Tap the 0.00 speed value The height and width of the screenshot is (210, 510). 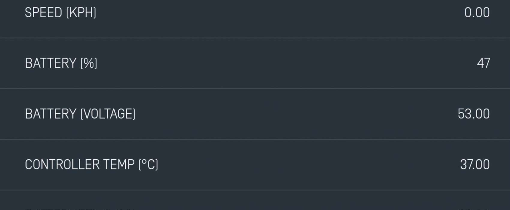477,13
